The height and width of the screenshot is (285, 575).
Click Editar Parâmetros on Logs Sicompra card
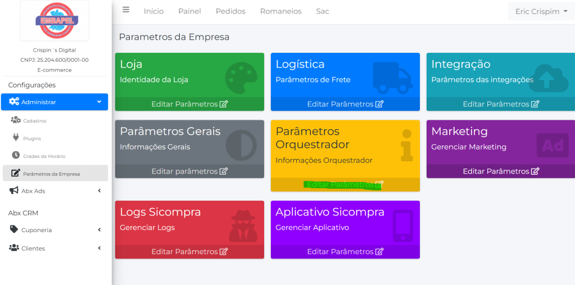point(189,251)
